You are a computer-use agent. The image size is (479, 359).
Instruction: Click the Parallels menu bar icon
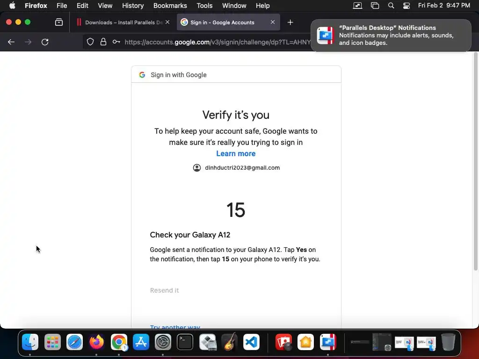click(357, 6)
